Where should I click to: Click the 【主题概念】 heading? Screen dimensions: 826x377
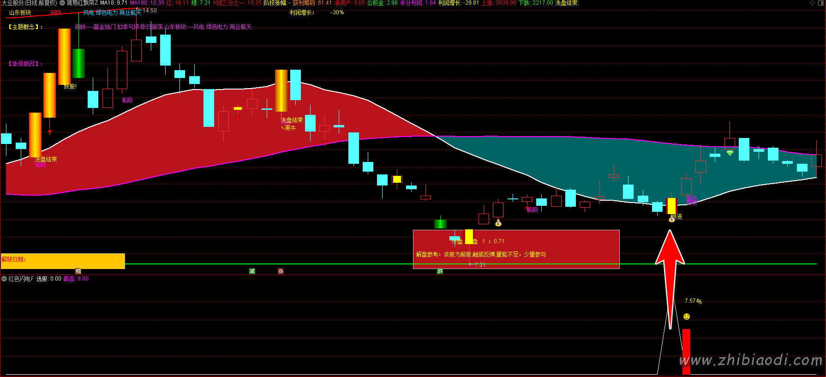25,27
